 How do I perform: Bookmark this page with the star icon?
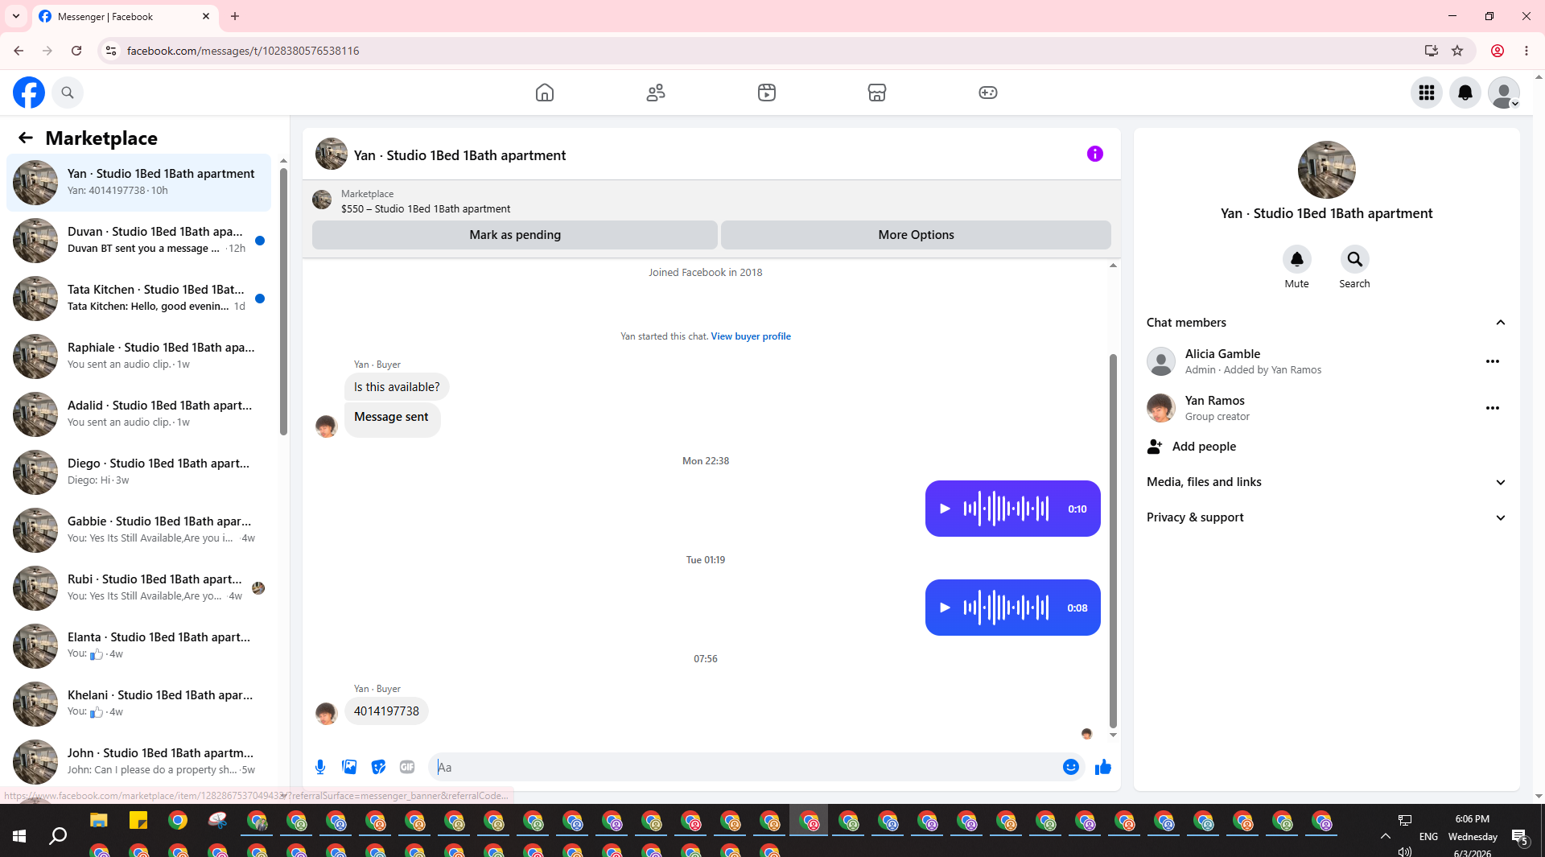[x=1457, y=51]
